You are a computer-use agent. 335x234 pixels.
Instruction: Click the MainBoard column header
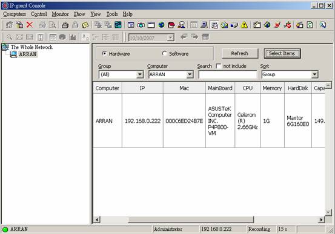(220, 88)
